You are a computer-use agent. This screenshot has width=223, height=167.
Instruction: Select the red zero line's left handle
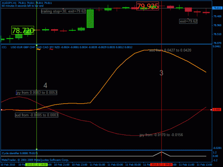pyautogui.click(x=1, y=110)
